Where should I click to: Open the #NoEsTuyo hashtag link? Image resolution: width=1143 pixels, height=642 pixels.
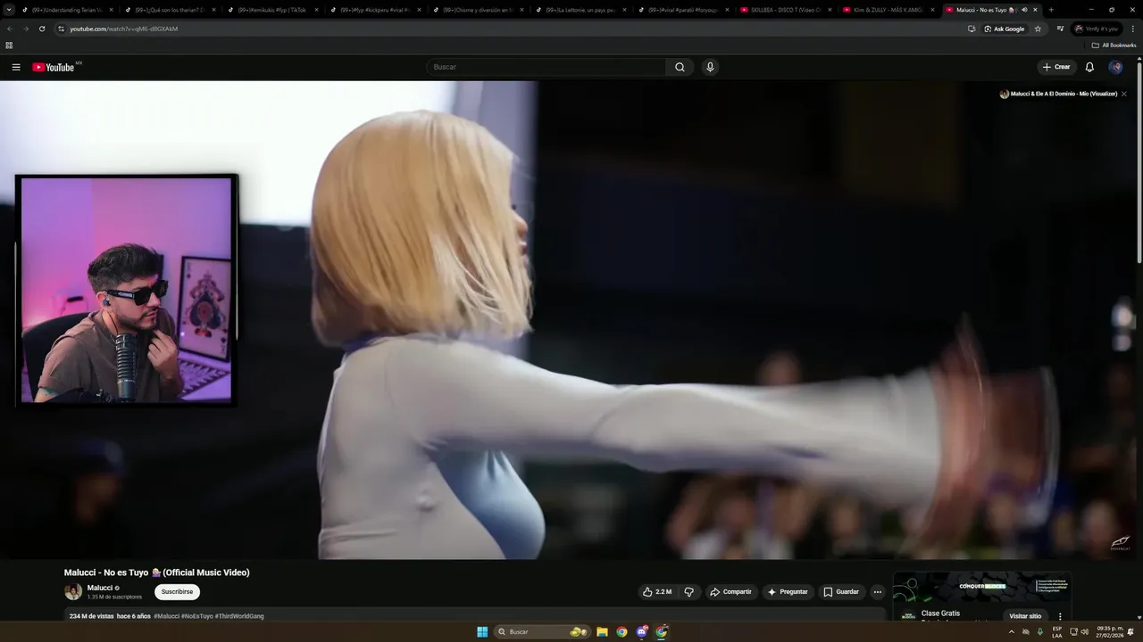(196, 616)
